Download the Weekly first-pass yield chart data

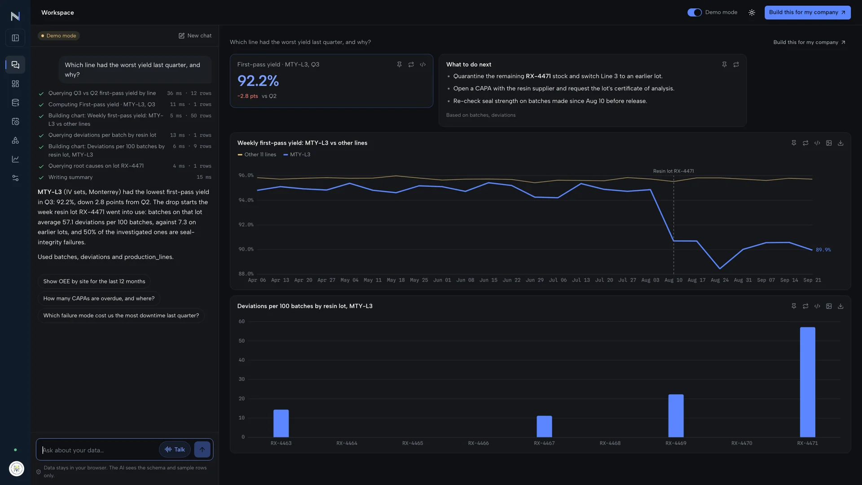(840, 143)
